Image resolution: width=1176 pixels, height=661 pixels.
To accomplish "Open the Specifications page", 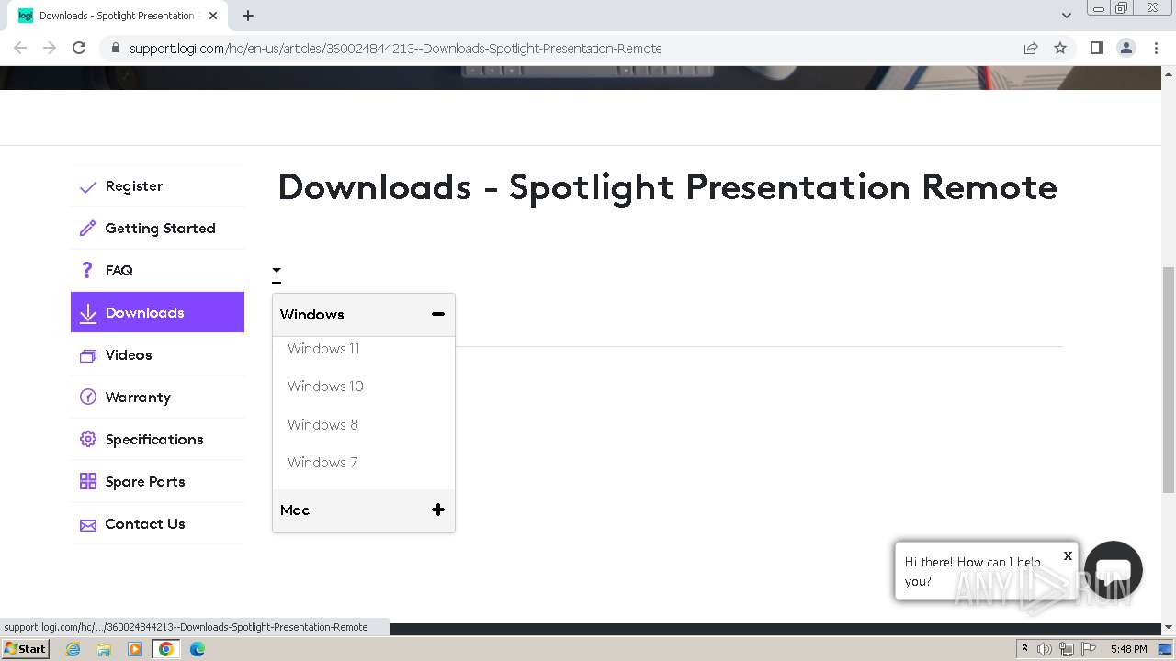I will (x=154, y=440).
